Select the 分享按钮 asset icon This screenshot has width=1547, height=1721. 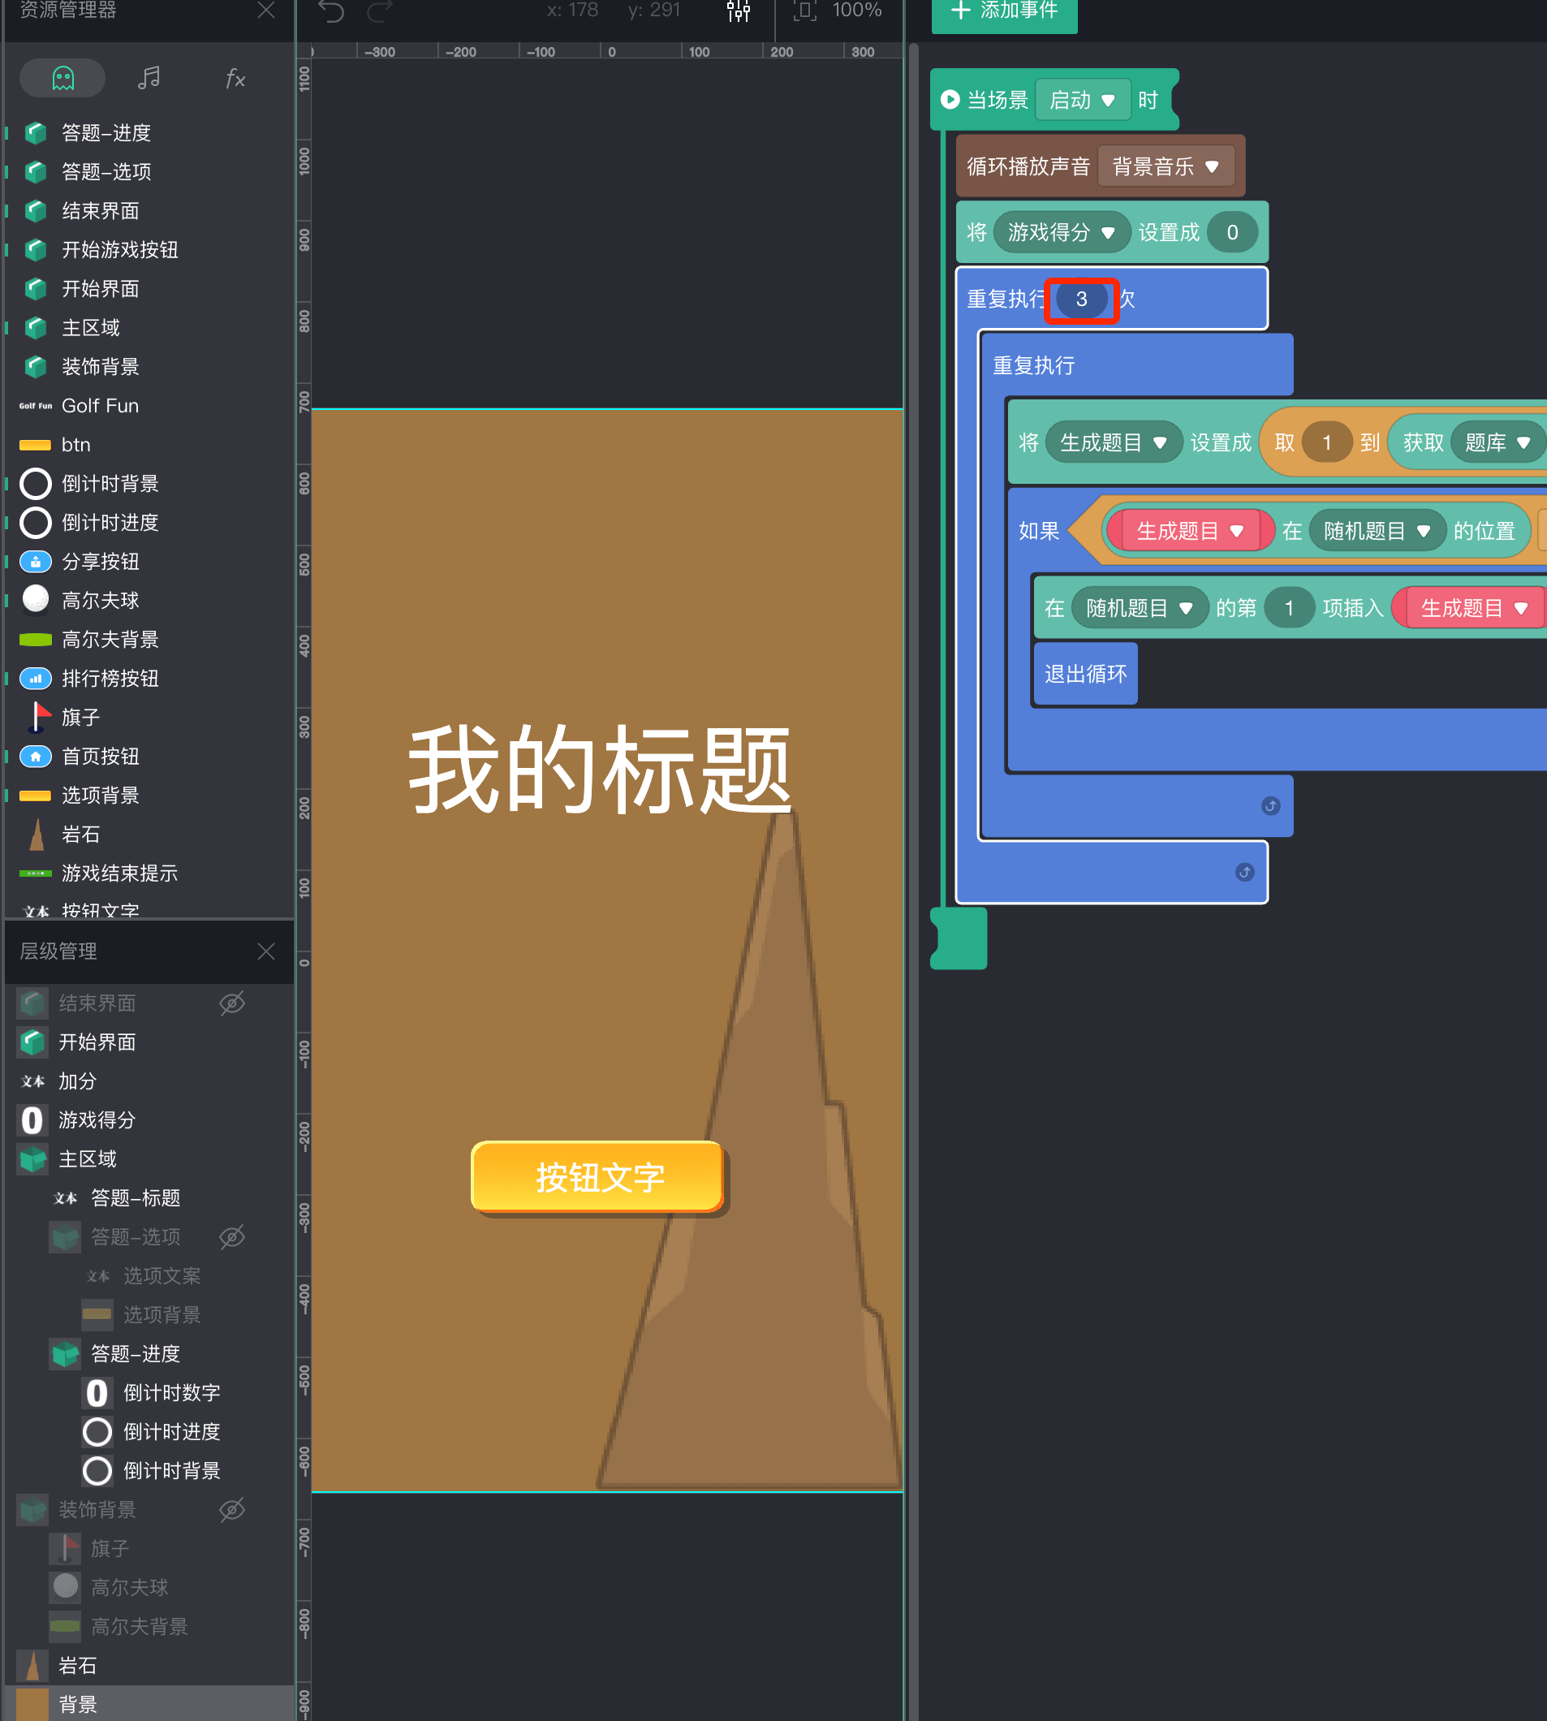pos(36,561)
